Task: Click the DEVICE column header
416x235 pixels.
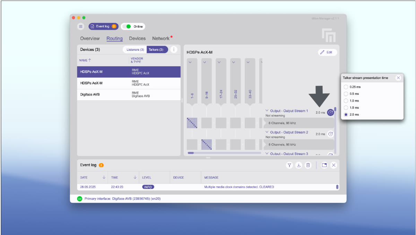Action: (x=179, y=177)
